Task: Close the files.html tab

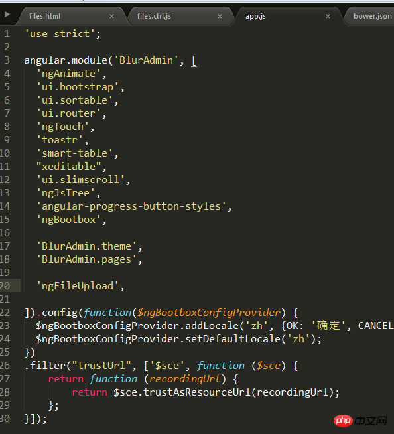Action: coord(112,17)
